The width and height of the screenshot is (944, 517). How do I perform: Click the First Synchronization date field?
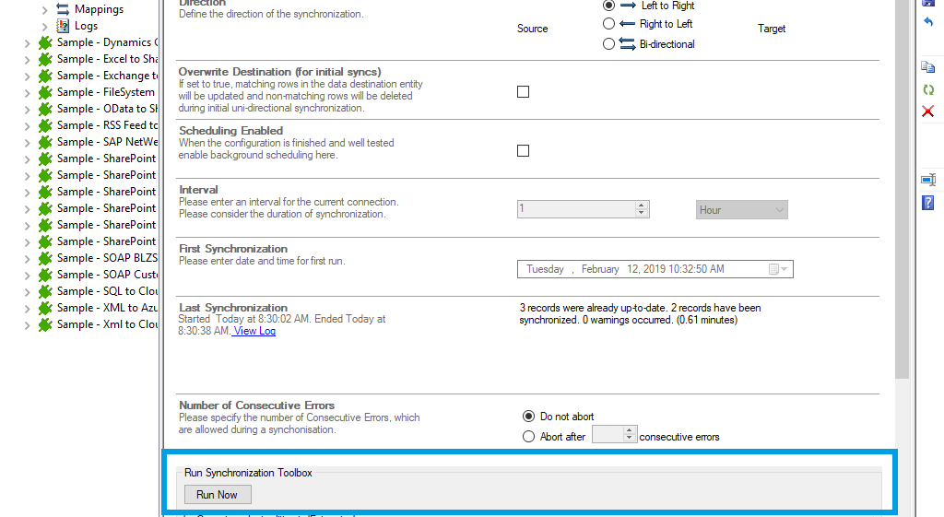point(655,269)
